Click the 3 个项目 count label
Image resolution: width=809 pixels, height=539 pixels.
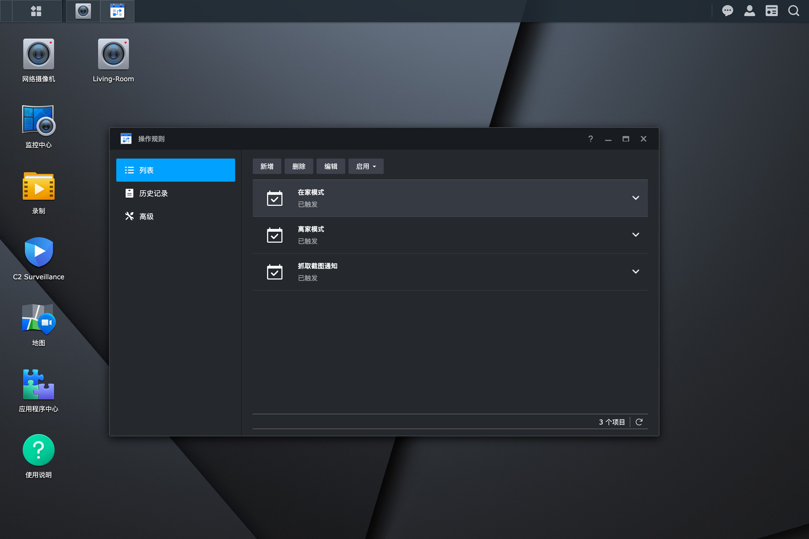point(612,422)
